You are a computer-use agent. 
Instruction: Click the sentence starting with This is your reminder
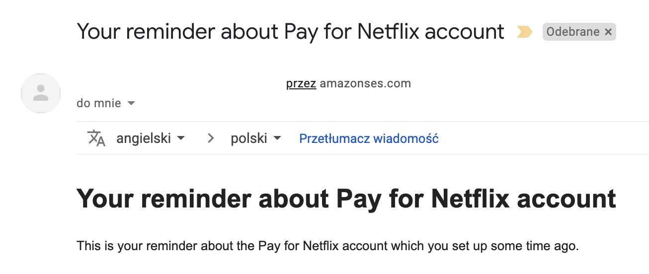328,246
